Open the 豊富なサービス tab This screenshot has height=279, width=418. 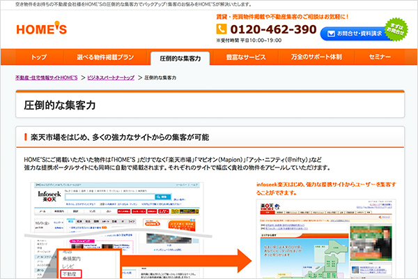point(246,57)
